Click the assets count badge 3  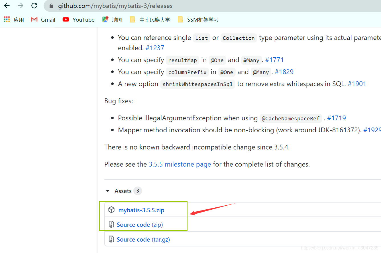[138, 191]
